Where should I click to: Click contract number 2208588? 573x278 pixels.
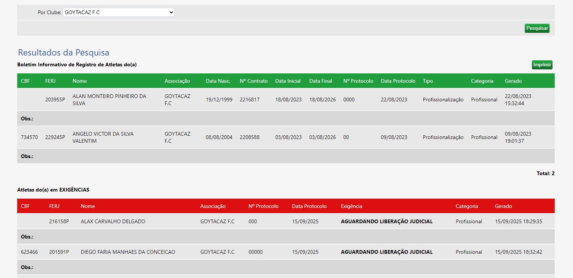[x=250, y=137]
